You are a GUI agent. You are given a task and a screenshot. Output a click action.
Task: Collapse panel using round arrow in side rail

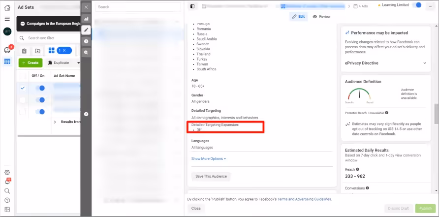[86, 114]
